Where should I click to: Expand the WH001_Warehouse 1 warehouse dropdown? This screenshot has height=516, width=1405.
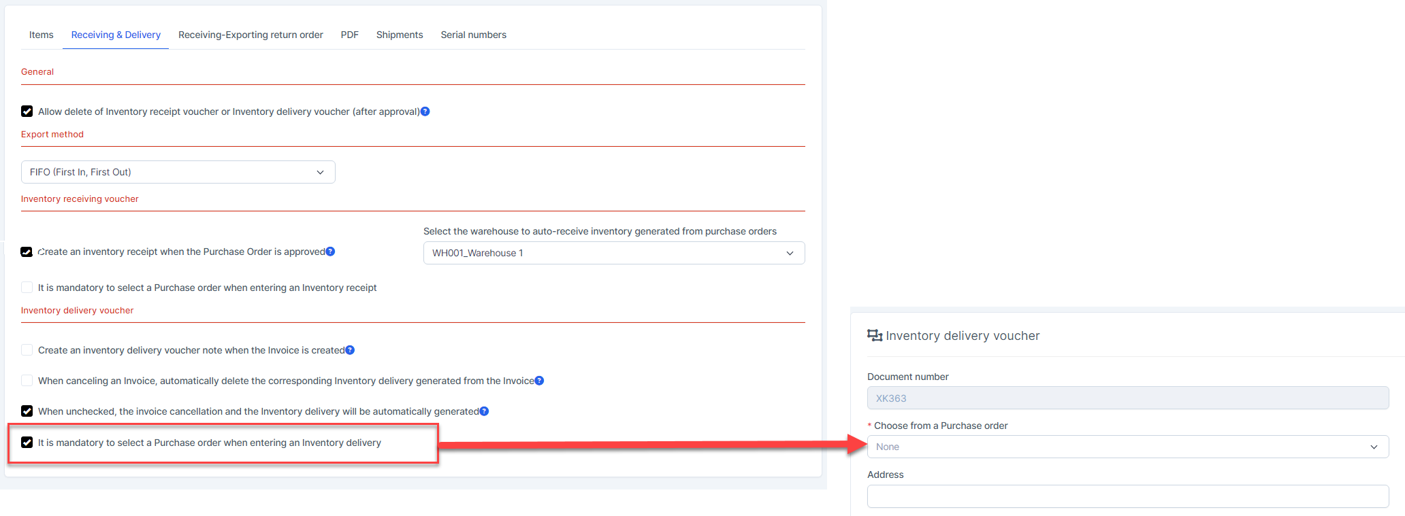click(613, 253)
